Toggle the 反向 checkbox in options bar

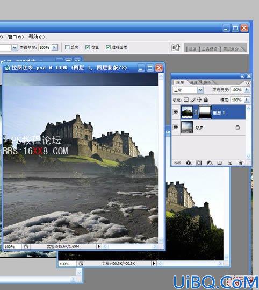(67, 47)
